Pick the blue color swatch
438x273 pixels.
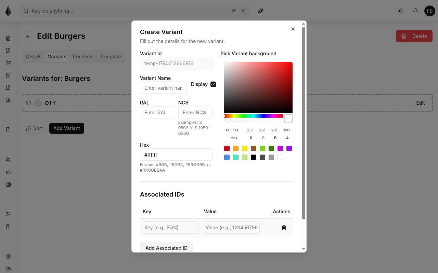(227, 157)
